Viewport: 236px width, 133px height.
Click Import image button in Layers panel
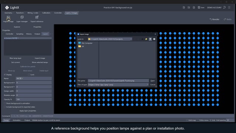40,58
